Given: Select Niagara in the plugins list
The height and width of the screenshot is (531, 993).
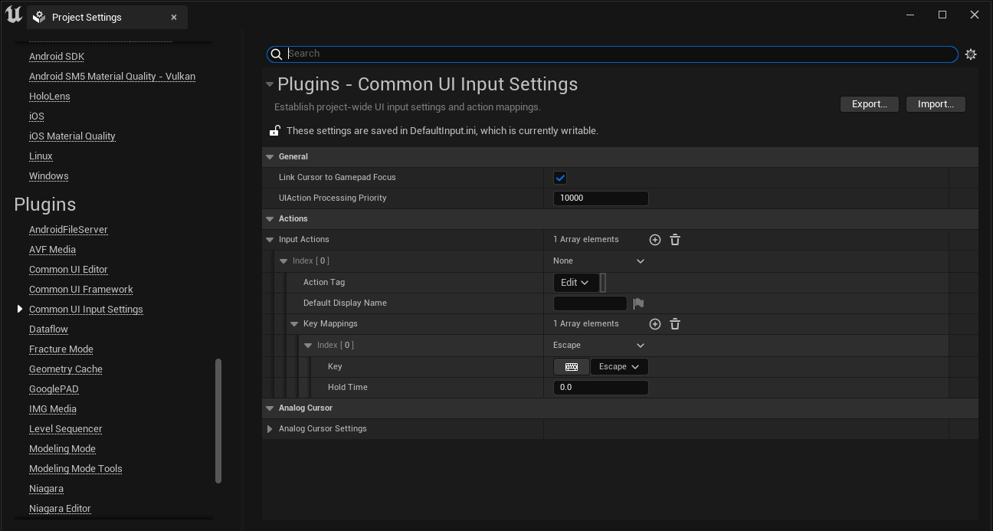Looking at the screenshot, I should tap(46, 489).
